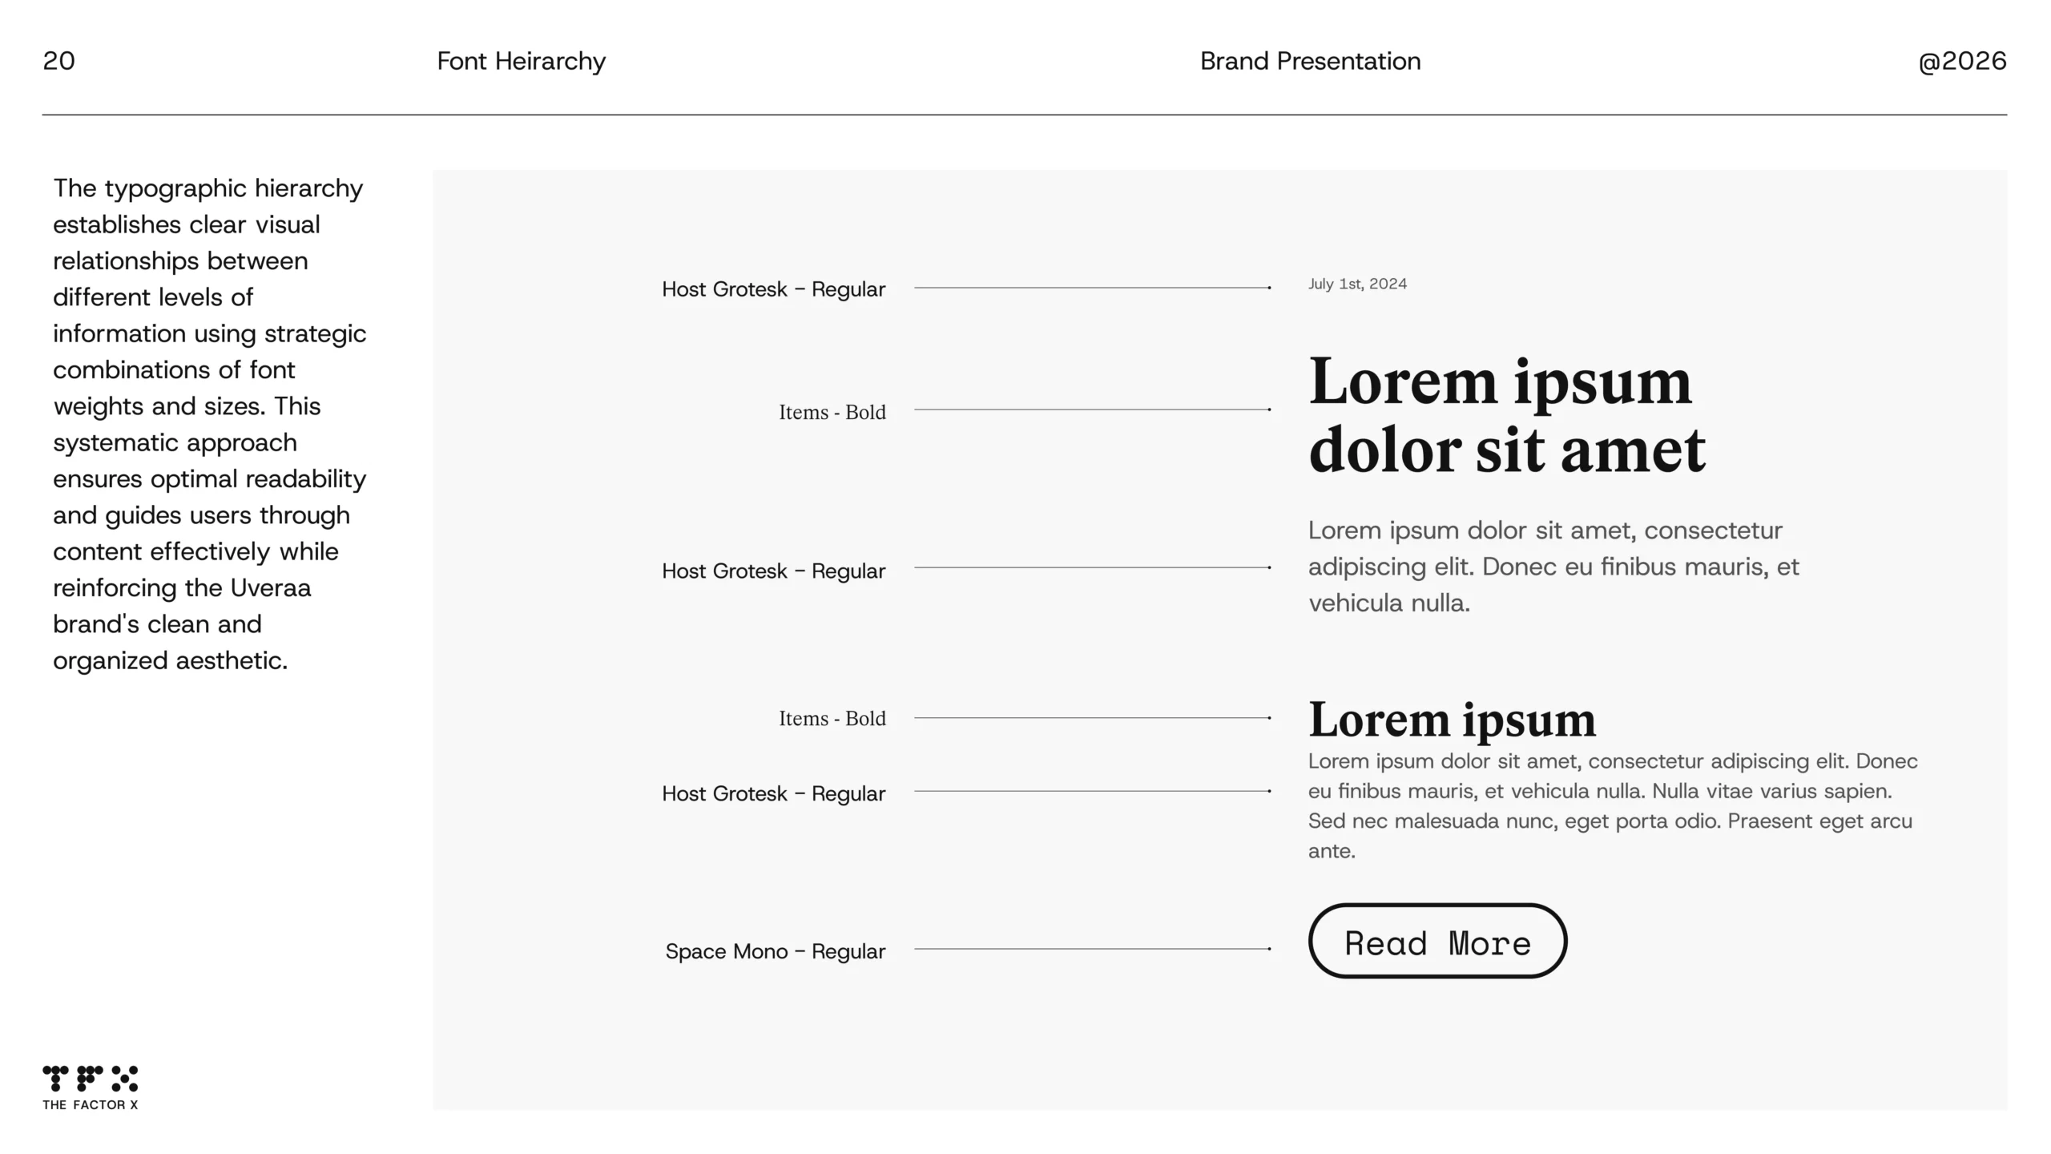
Task: Click the connector line pointing to the date
Action: click(x=1093, y=287)
